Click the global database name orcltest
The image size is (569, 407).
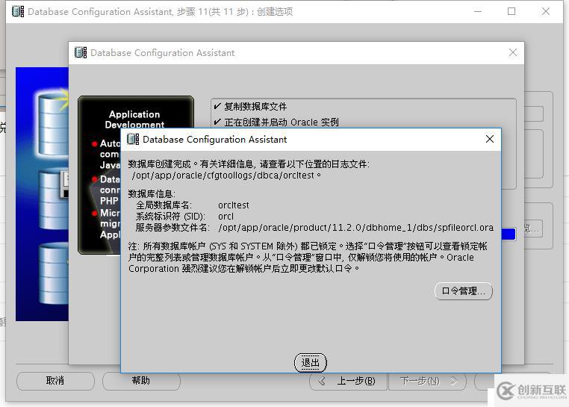click(x=233, y=205)
